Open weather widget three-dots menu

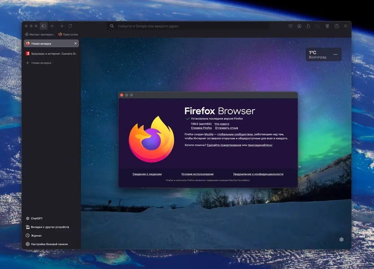336,54
